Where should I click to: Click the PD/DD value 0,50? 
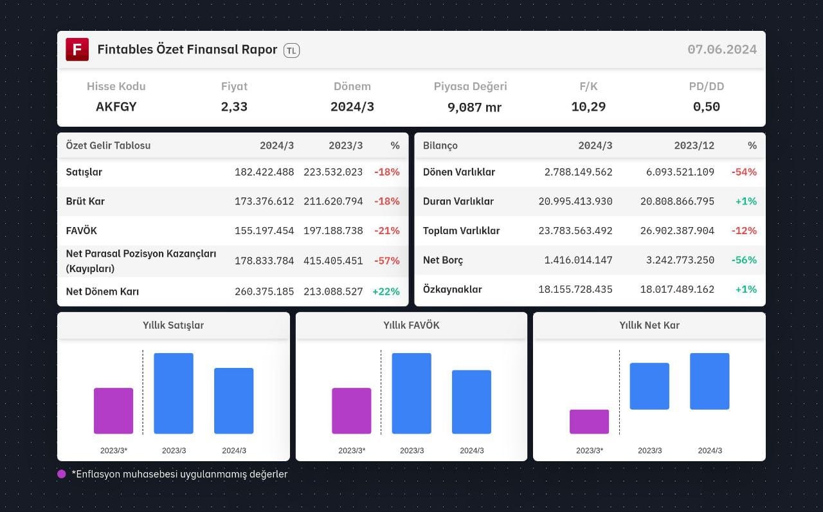tap(707, 107)
